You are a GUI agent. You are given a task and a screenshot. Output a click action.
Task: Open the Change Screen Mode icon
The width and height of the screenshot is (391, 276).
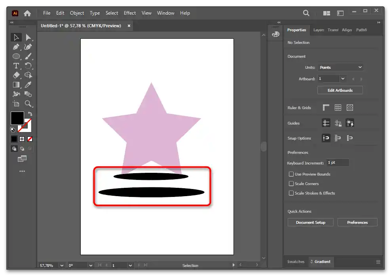[x=22, y=159]
